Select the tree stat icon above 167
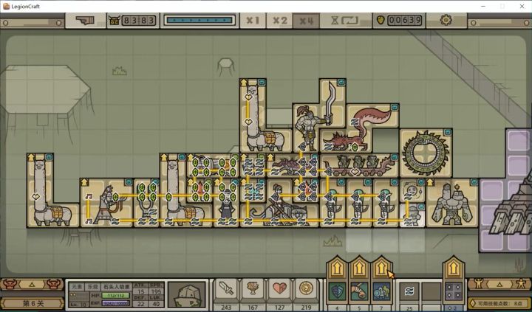The image size is (532, 312). [x=253, y=289]
